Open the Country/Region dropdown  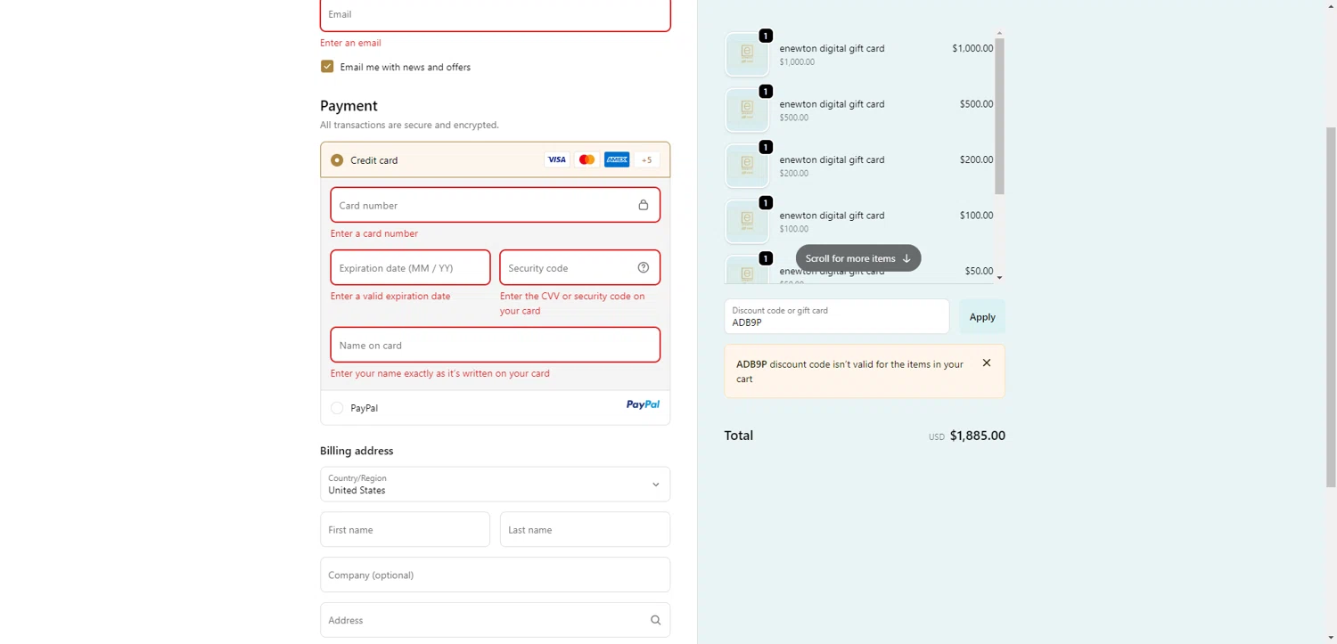click(x=495, y=485)
